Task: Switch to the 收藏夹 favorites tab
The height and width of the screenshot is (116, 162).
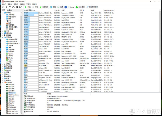Action: pyautogui.click(x=9, y=10)
